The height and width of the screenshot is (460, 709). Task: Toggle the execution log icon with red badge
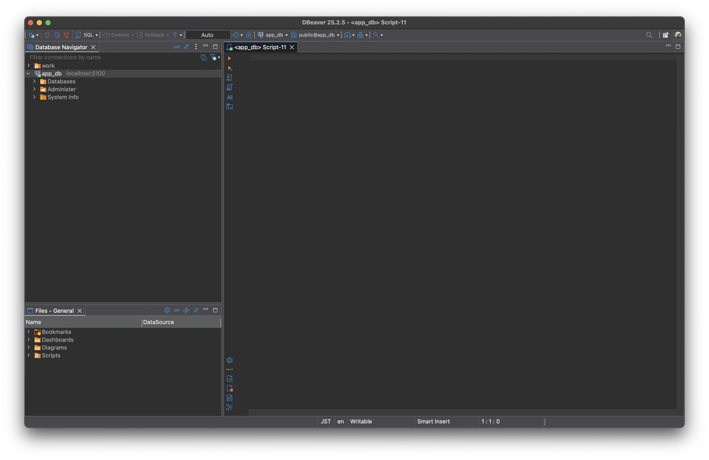pyautogui.click(x=230, y=388)
